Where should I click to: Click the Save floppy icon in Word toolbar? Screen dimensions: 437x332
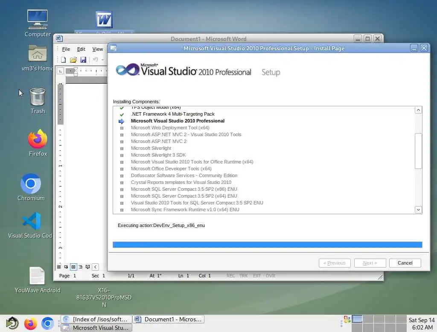point(83,60)
